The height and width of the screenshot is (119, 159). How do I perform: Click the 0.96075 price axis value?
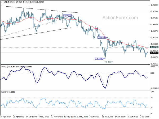point(154,31)
